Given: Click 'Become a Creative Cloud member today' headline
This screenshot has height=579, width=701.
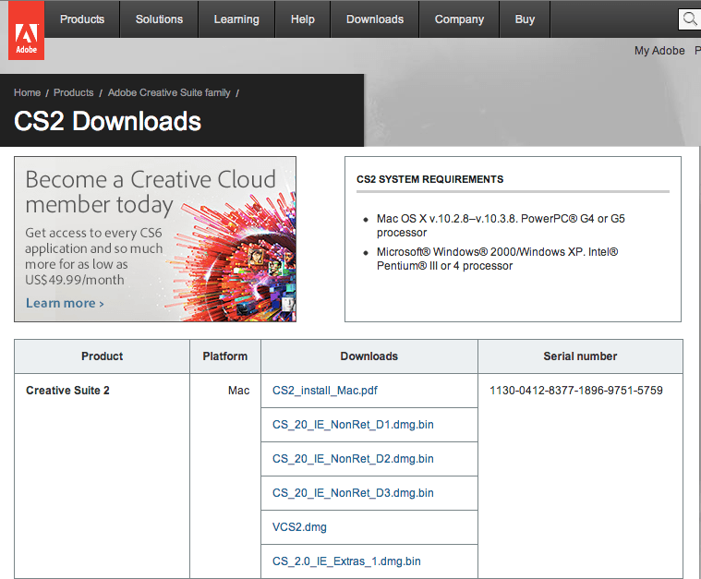Looking at the screenshot, I should tap(151, 192).
